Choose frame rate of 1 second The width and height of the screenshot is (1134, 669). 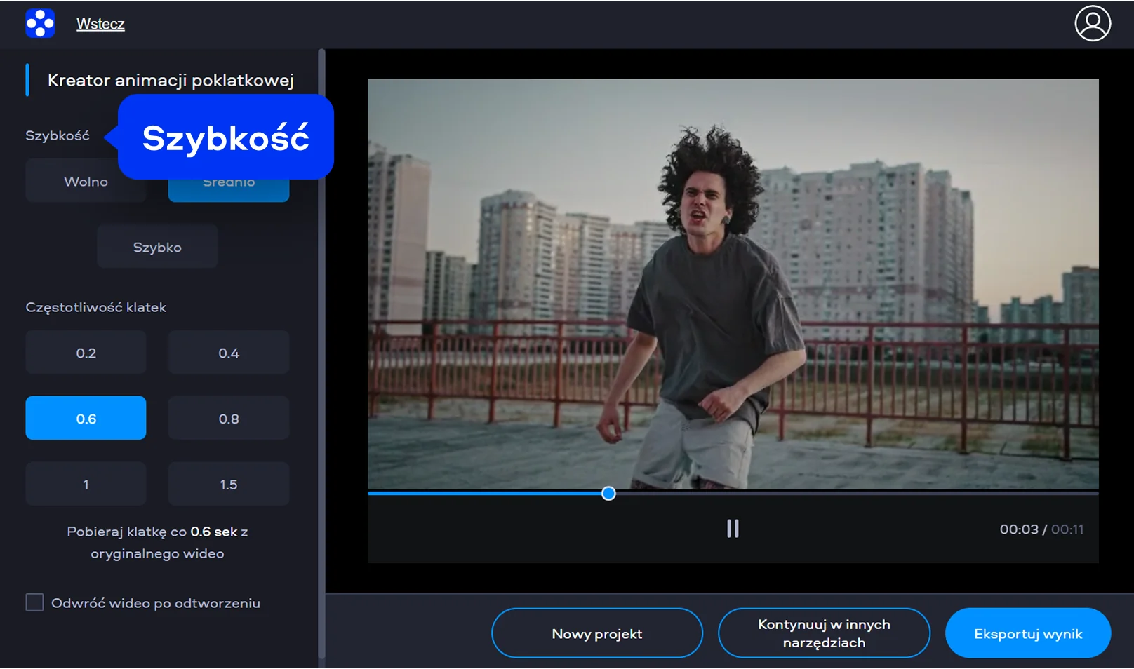[86, 485]
